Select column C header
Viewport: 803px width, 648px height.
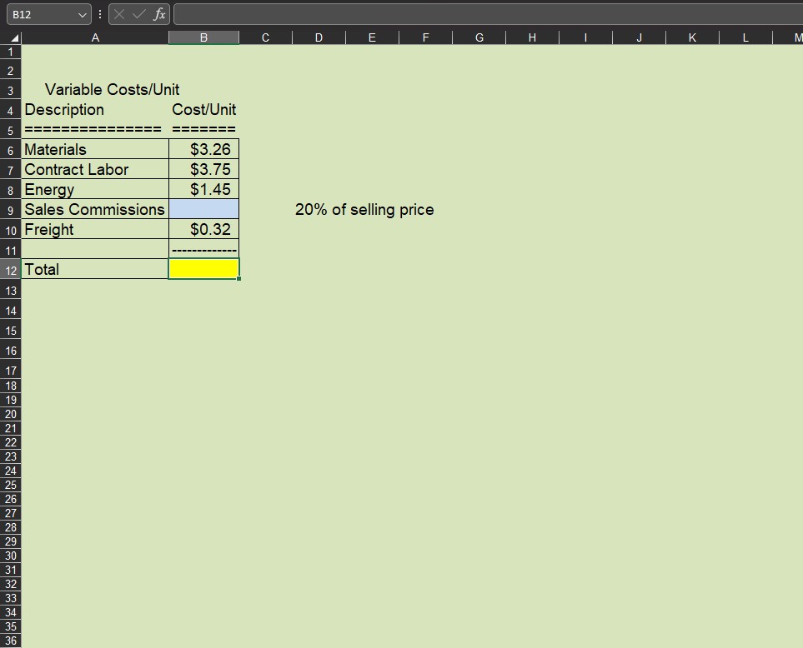[x=265, y=37]
